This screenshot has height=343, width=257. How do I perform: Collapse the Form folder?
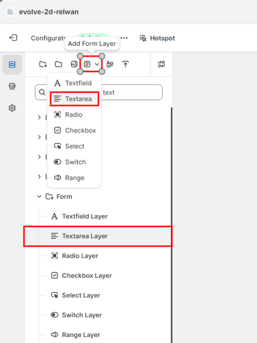[x=39, y=196]
